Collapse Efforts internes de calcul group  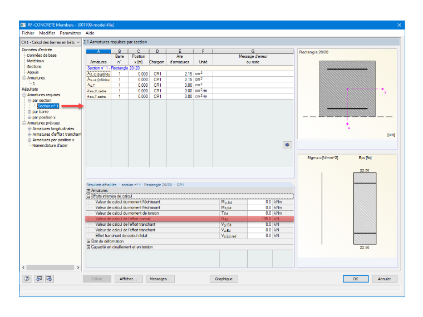point(88,196)
